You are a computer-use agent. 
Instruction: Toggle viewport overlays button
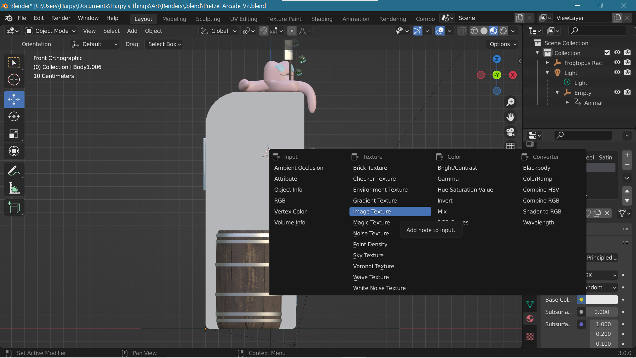(x=440, y=31)
